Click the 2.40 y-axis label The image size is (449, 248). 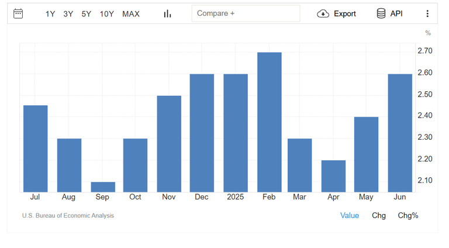coord(425,115)
